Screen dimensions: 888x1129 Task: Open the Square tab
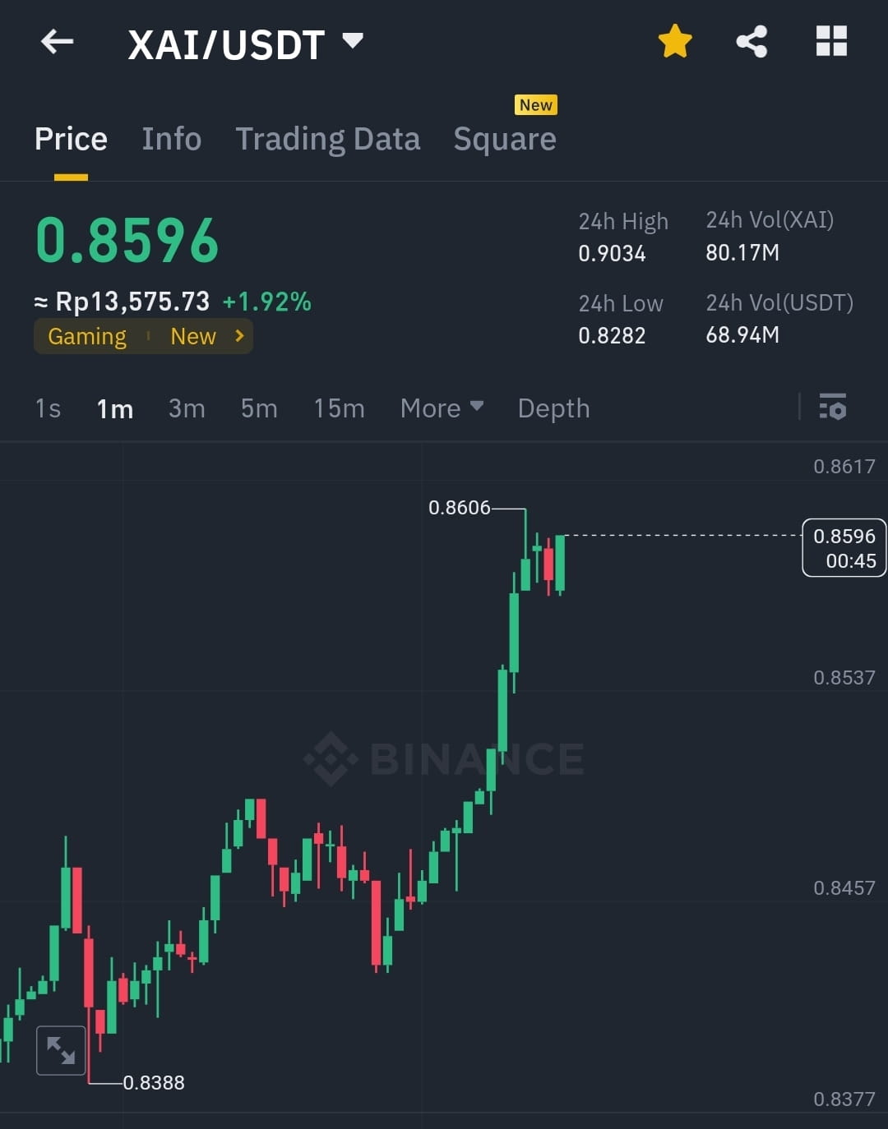[504, 138]
